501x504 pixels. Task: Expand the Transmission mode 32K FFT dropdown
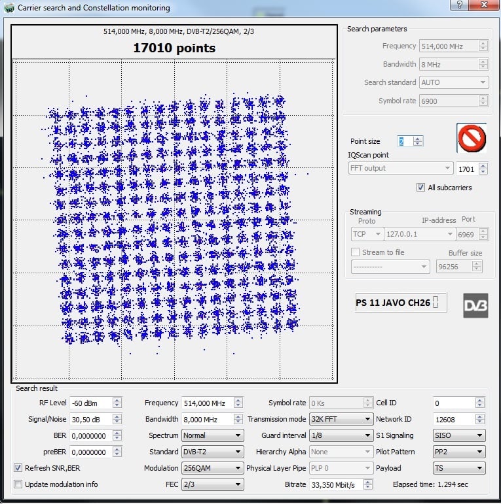(341, 419)
